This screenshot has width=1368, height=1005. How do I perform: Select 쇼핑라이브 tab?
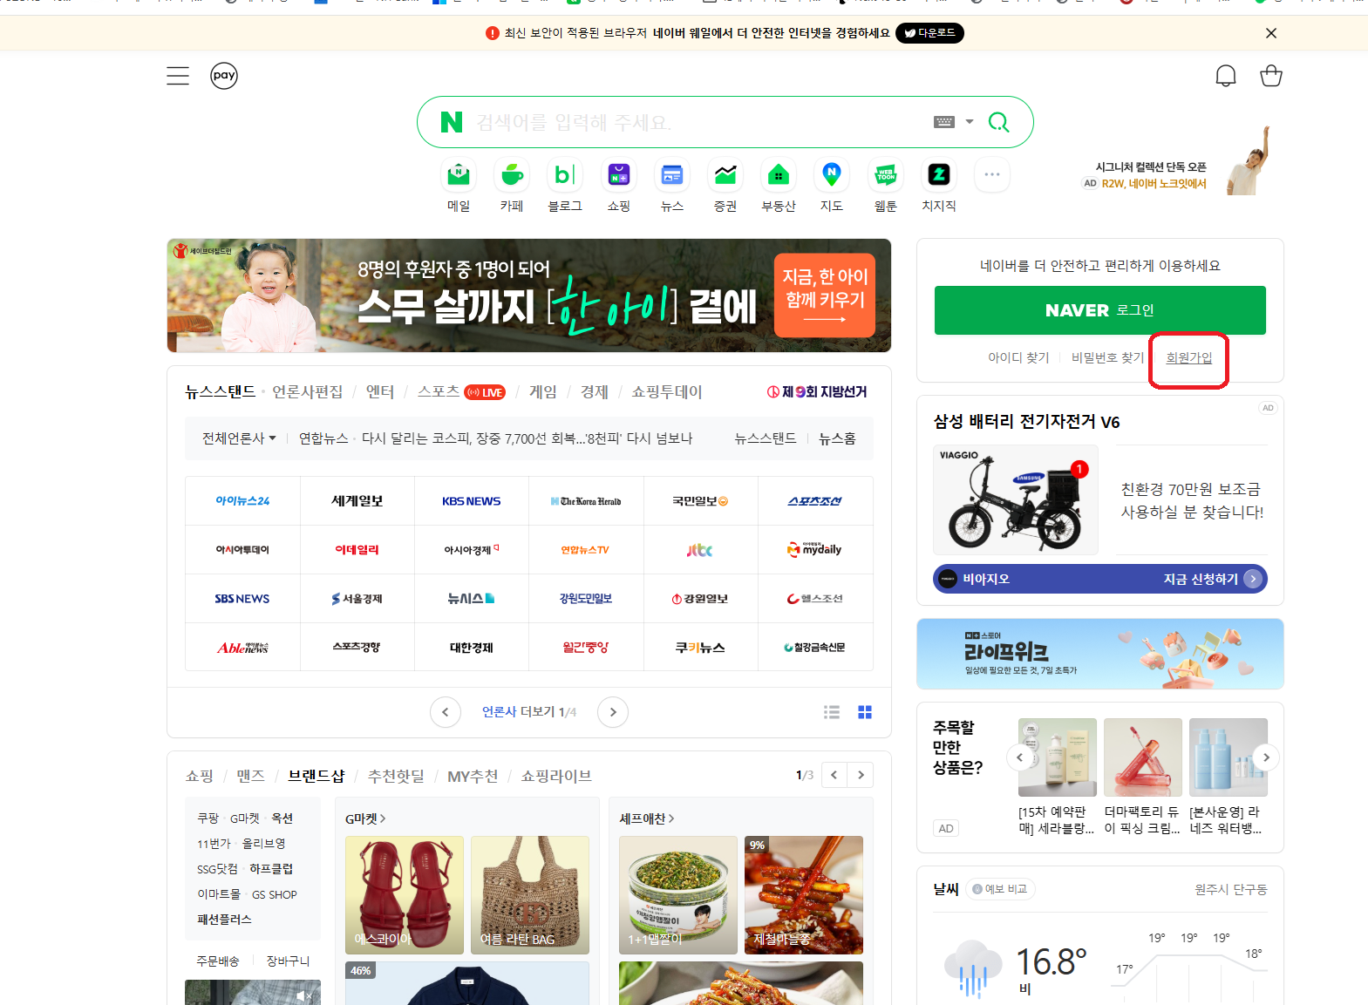tap(556, 776)
